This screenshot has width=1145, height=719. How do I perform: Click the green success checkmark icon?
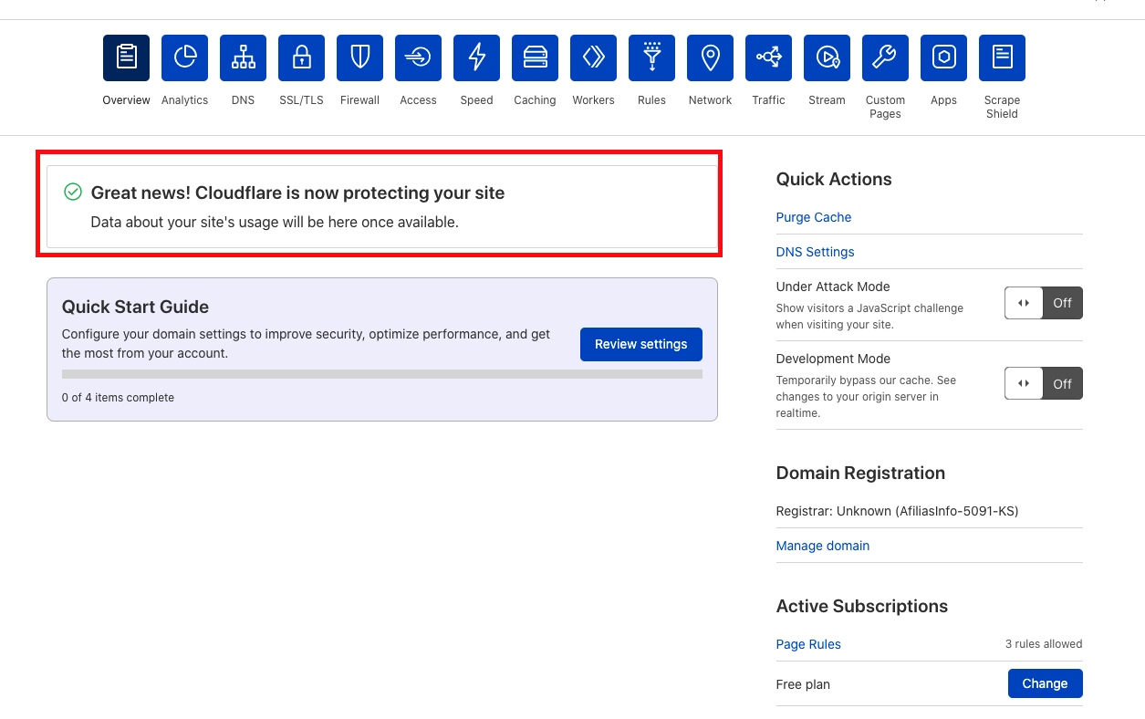(73, 192)
